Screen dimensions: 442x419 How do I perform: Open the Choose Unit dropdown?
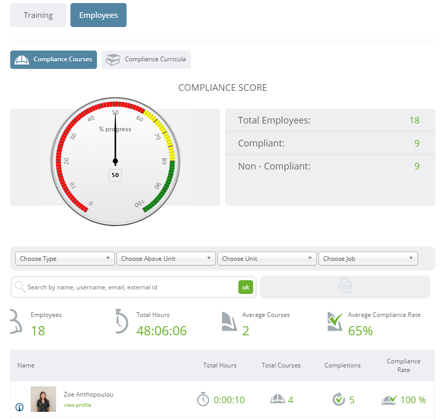click(267, 259)
